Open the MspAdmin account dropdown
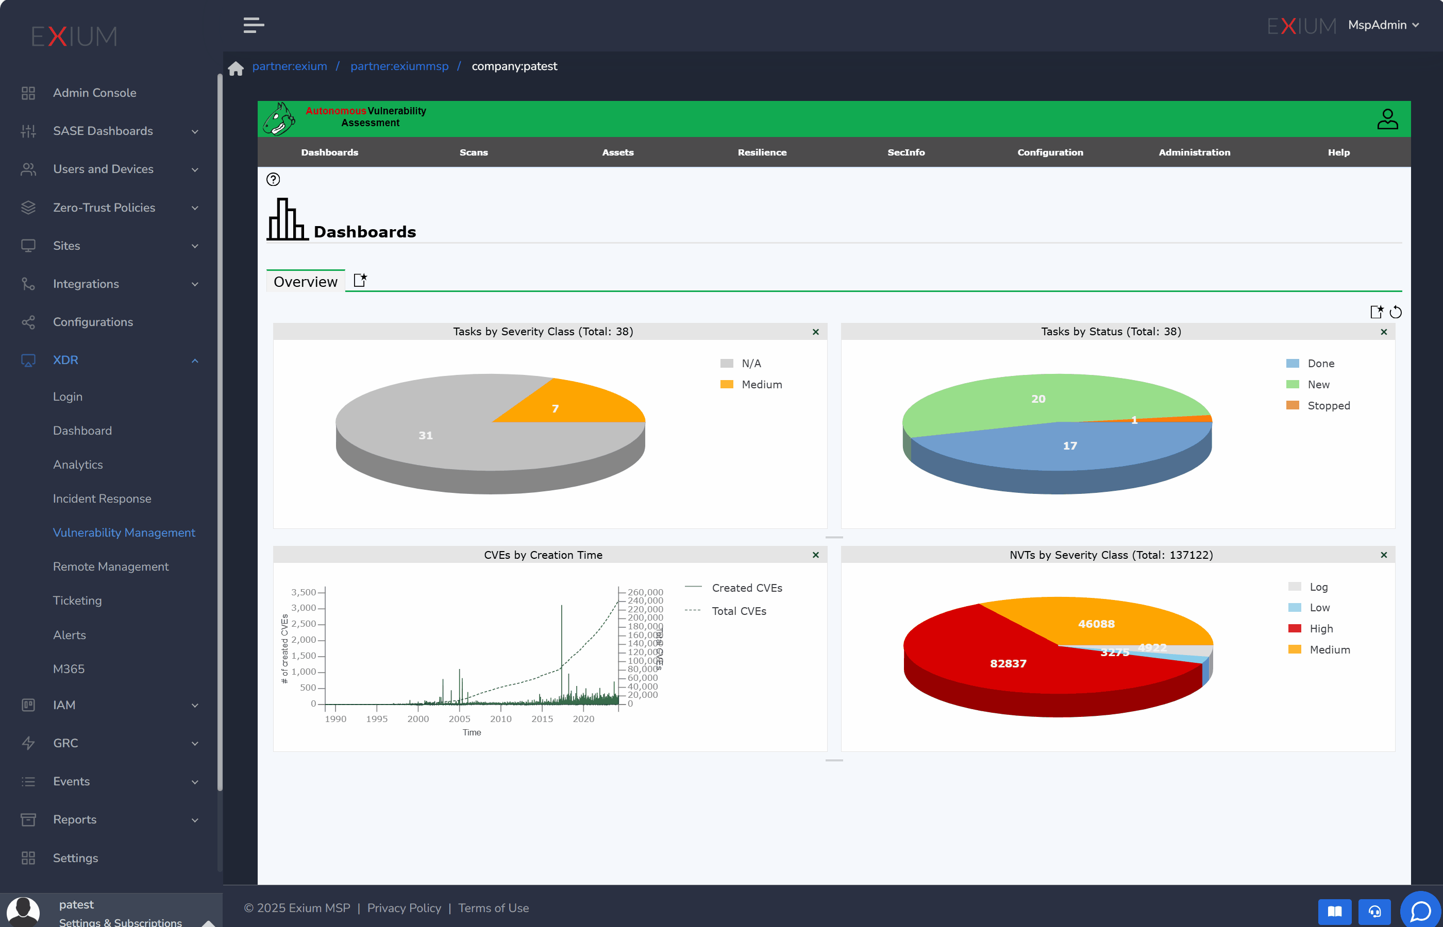The image size is (1443, 927). pos(1383,25)
